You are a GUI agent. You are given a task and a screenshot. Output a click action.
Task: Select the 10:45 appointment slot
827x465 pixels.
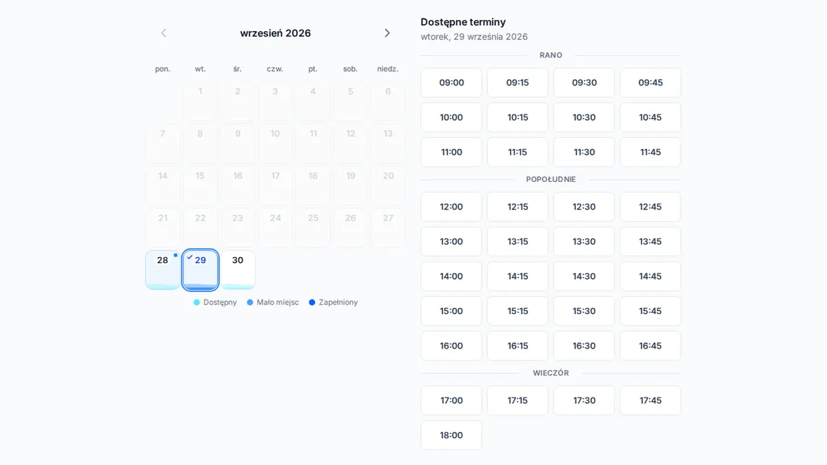click(651, 117)
